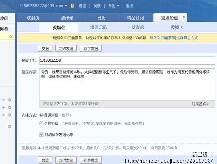
Task: Select the 免提短信 radio option
Action: tap(42, 123)
